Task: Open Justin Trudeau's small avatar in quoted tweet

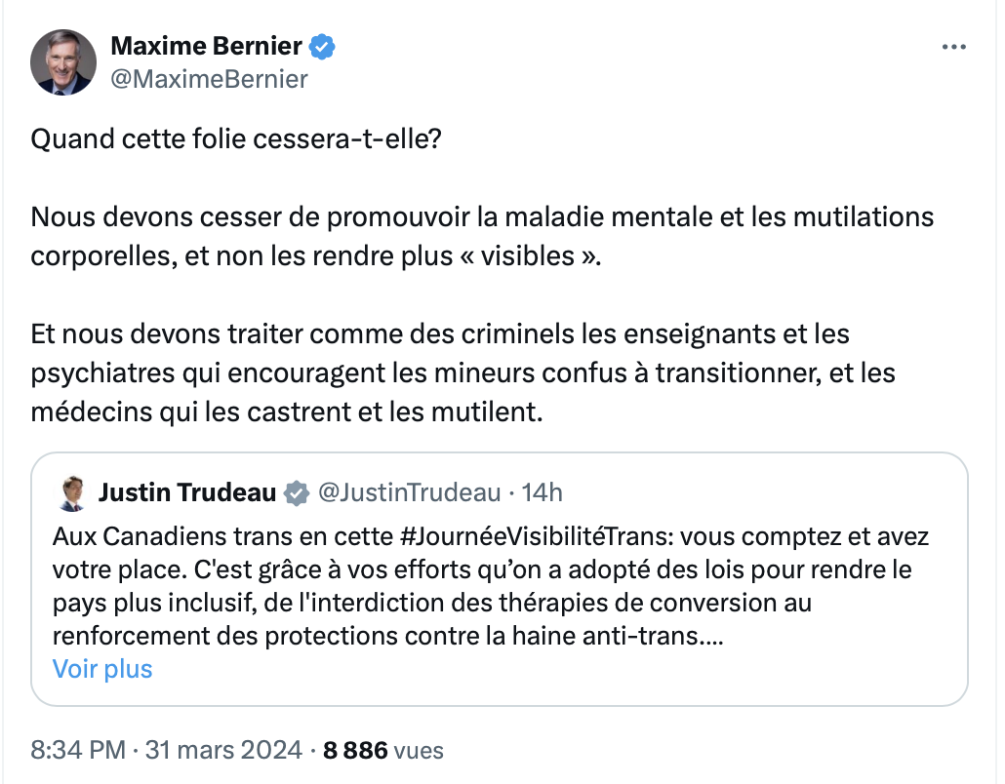Action: click(72, 493)
